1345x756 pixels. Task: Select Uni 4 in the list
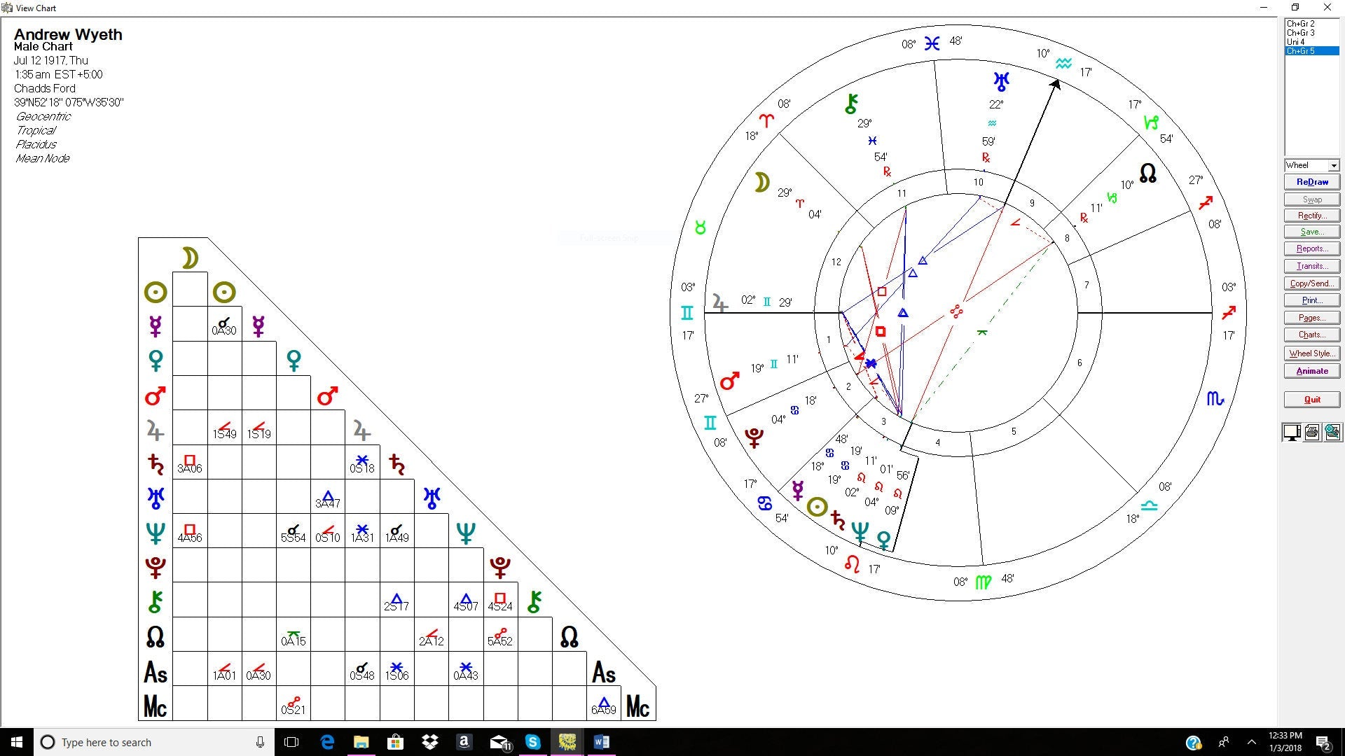click(1296, 42)
